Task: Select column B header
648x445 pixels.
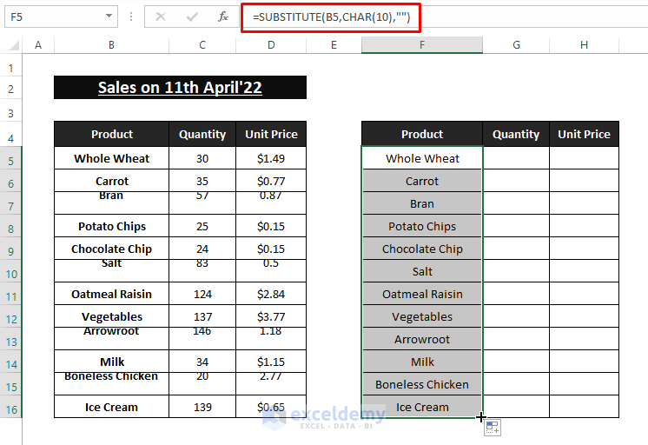Action: (x=112, y=45)
